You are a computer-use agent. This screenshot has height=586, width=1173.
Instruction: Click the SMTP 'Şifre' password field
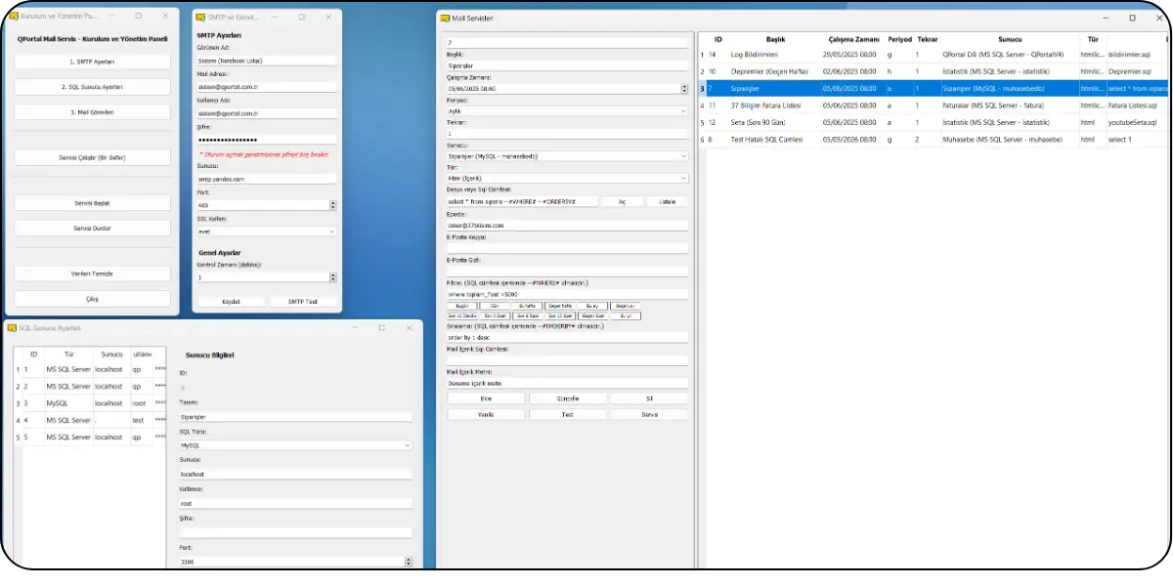tap(267, 140)
